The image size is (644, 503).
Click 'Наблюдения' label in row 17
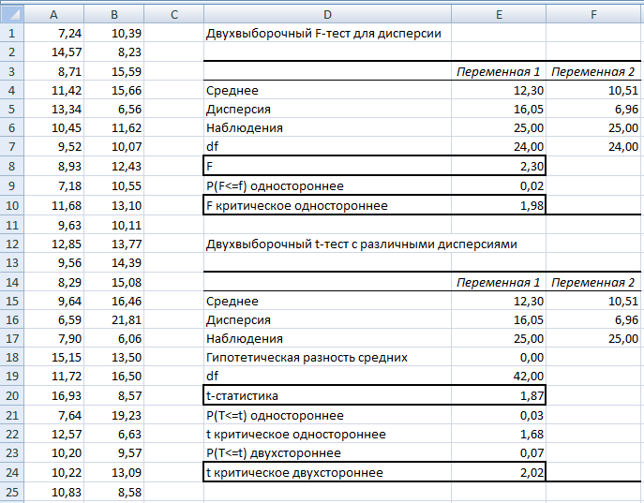point(245,338)
